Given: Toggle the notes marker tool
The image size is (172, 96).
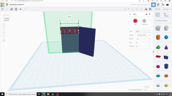Looking at the screenshot, I should coord(125,9).
